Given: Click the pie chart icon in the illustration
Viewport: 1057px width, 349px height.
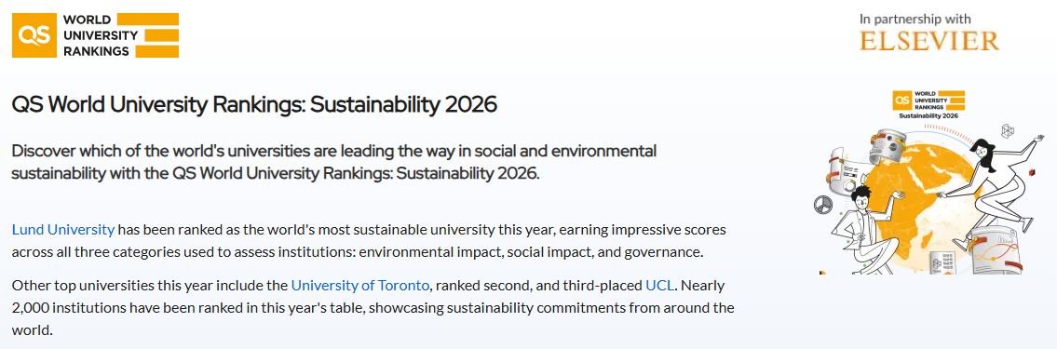Looking at the screenshot, I should (821, 202).
